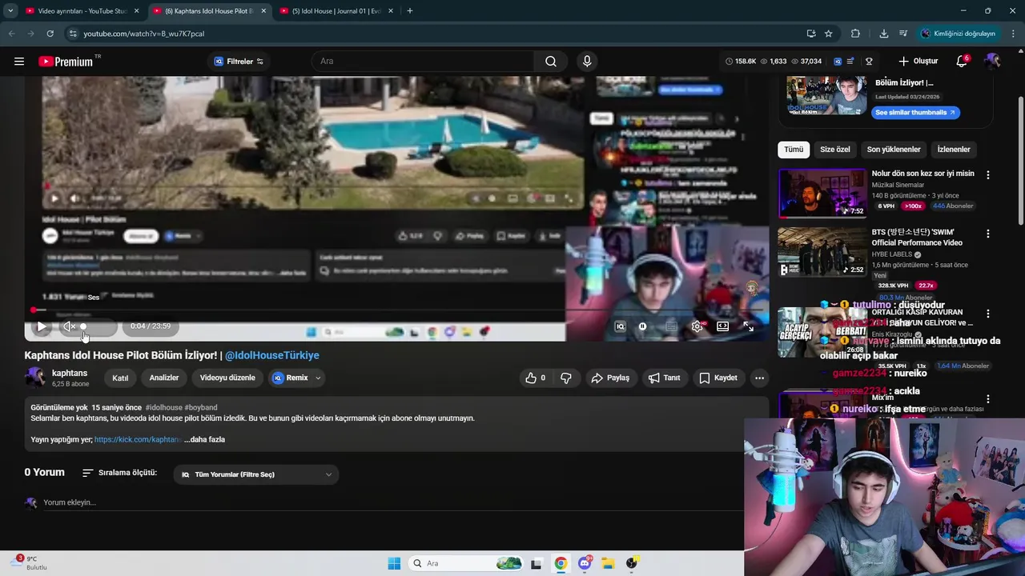Select the Son yüklenenler chip
The height and width of the screenshot is (576, 1025).
pyautogui.click(x=894, y=150)
